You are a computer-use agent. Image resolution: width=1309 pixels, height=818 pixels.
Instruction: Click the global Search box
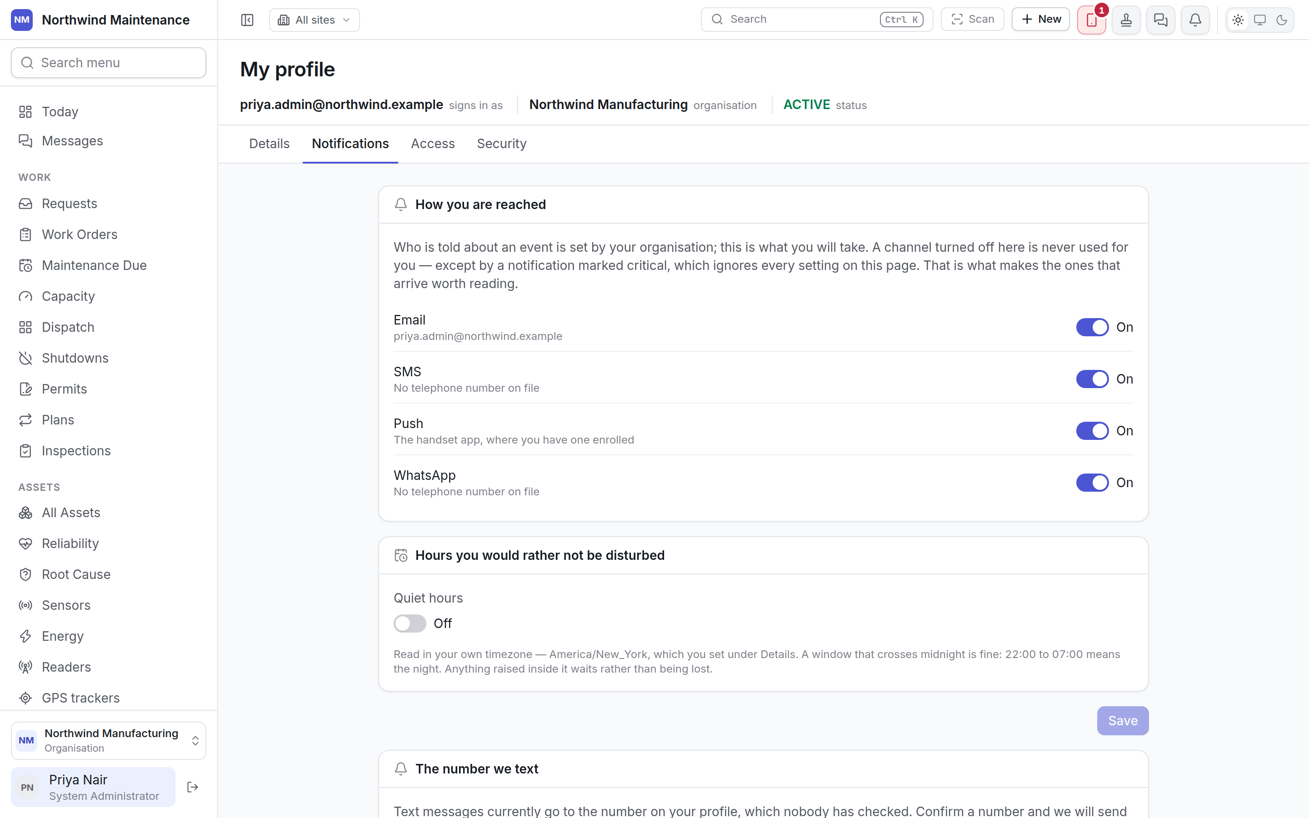817,20
